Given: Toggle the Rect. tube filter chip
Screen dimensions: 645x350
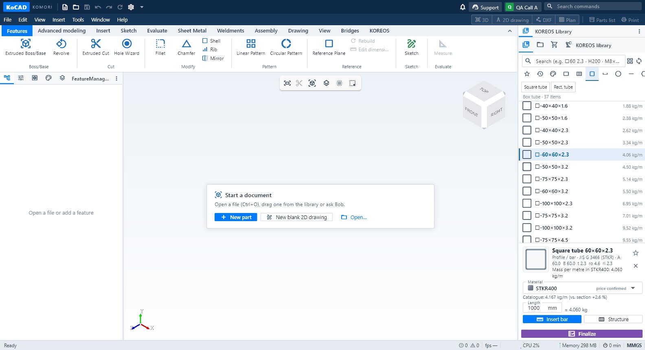Looking at the screenshot, I should [x=563, y=87].
